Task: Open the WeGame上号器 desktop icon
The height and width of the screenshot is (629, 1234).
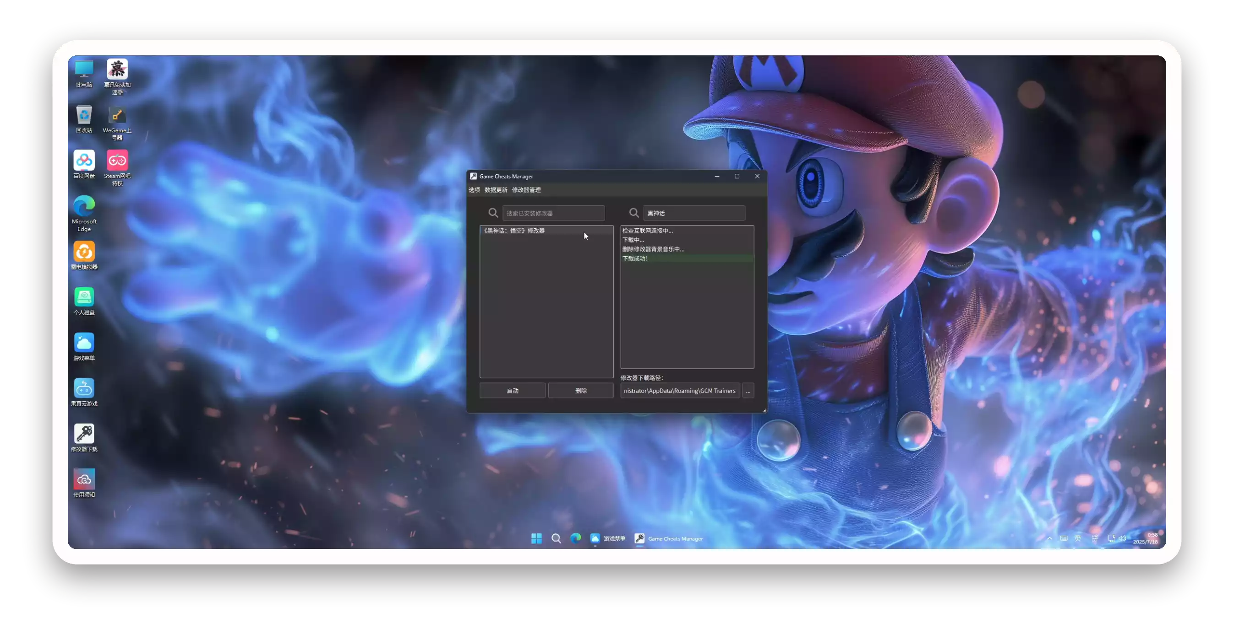Action: (117, 123)
